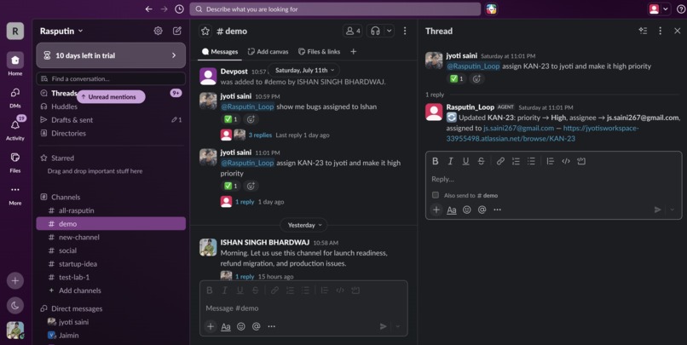Add a new tab with plus
The height and width of the screenshot is (345, 687).
(353, 52)
